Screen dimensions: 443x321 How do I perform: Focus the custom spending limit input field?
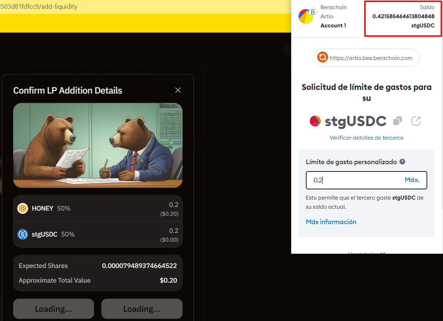coord(367,180)
